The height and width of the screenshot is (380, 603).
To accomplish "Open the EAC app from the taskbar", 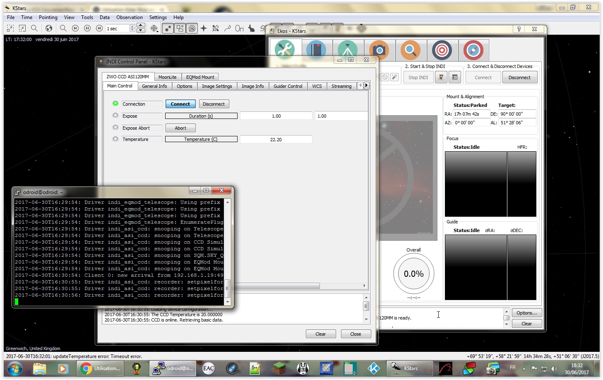I will tap(209, 368).
